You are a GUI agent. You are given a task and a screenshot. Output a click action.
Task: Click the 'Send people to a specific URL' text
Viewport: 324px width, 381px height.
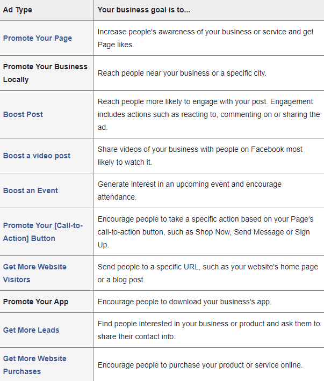point(208,273)
